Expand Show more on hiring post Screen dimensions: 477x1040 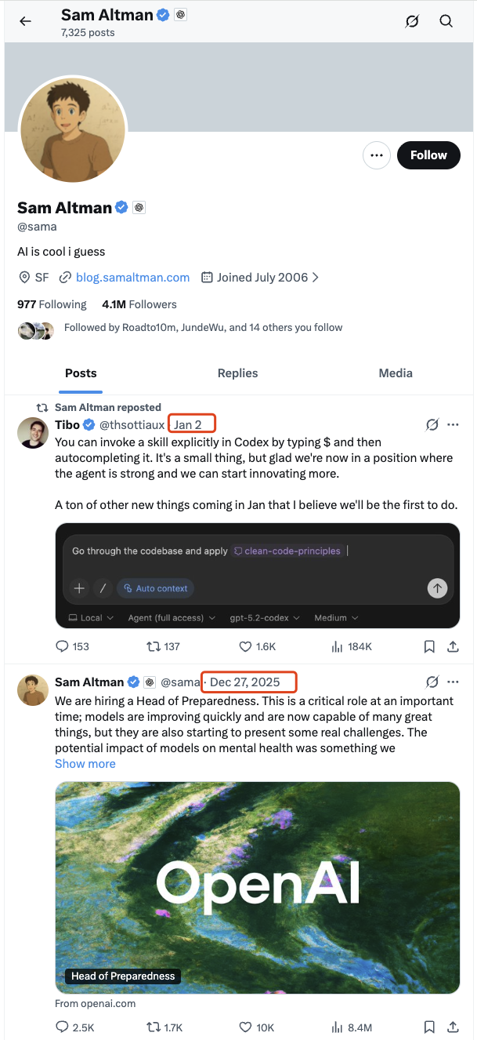tap(85, 763)
